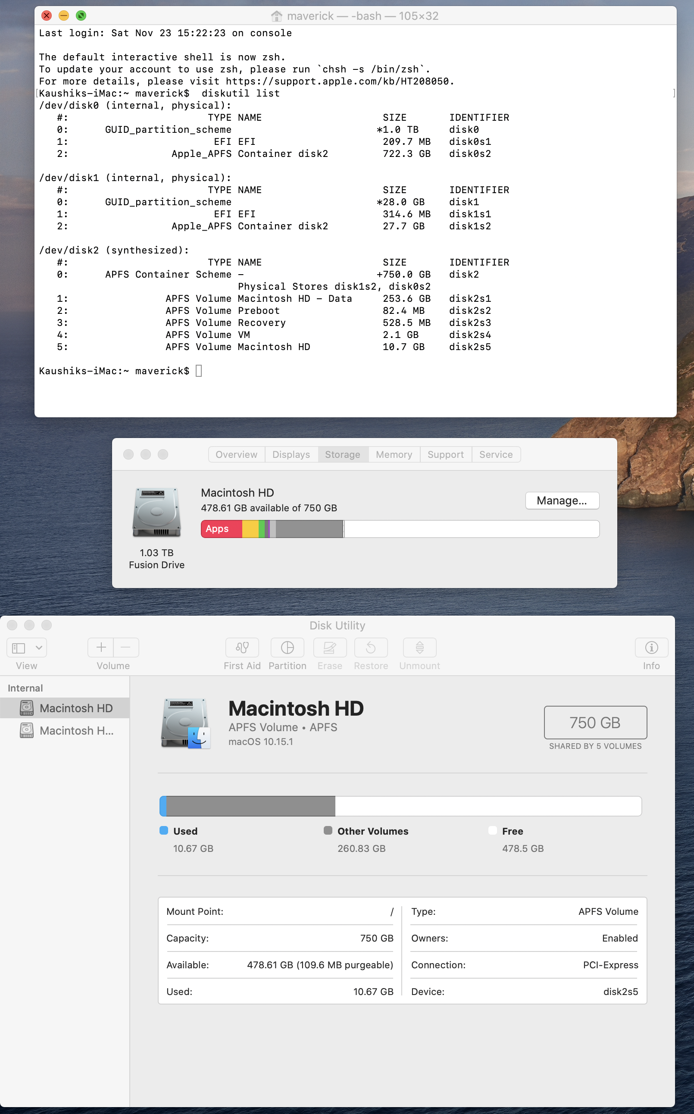This screenshot has height=1114, width=694.
Task: Switch to the Overview tab
Action: (236, 454)
